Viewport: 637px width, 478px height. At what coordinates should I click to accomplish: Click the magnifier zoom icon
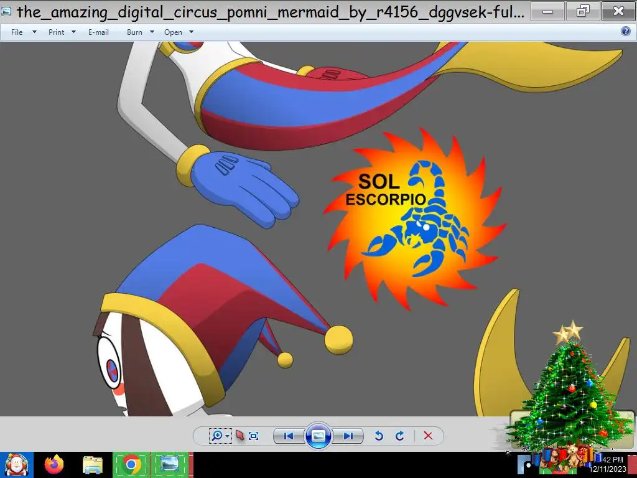(x=217, y=436)
